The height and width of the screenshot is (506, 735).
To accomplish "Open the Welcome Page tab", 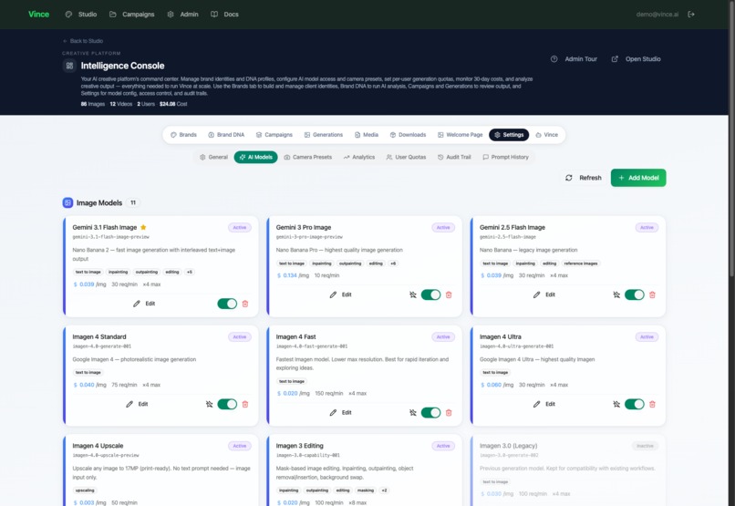I will [x=460, y=134].
